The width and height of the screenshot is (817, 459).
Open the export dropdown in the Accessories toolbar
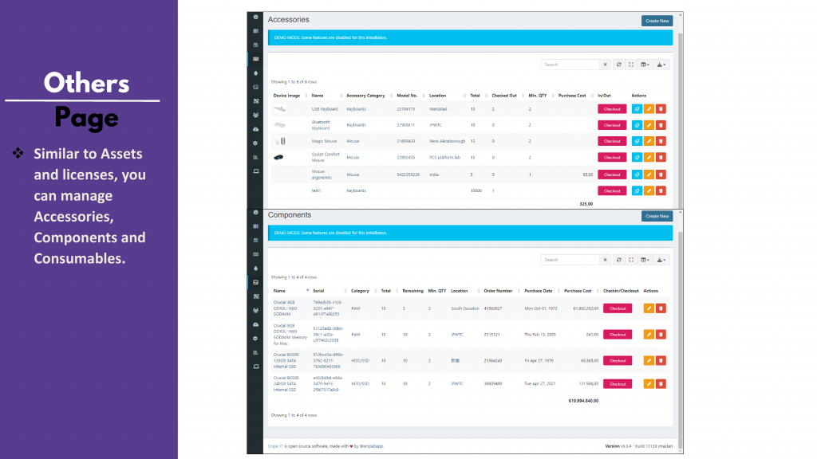(662, 65)
